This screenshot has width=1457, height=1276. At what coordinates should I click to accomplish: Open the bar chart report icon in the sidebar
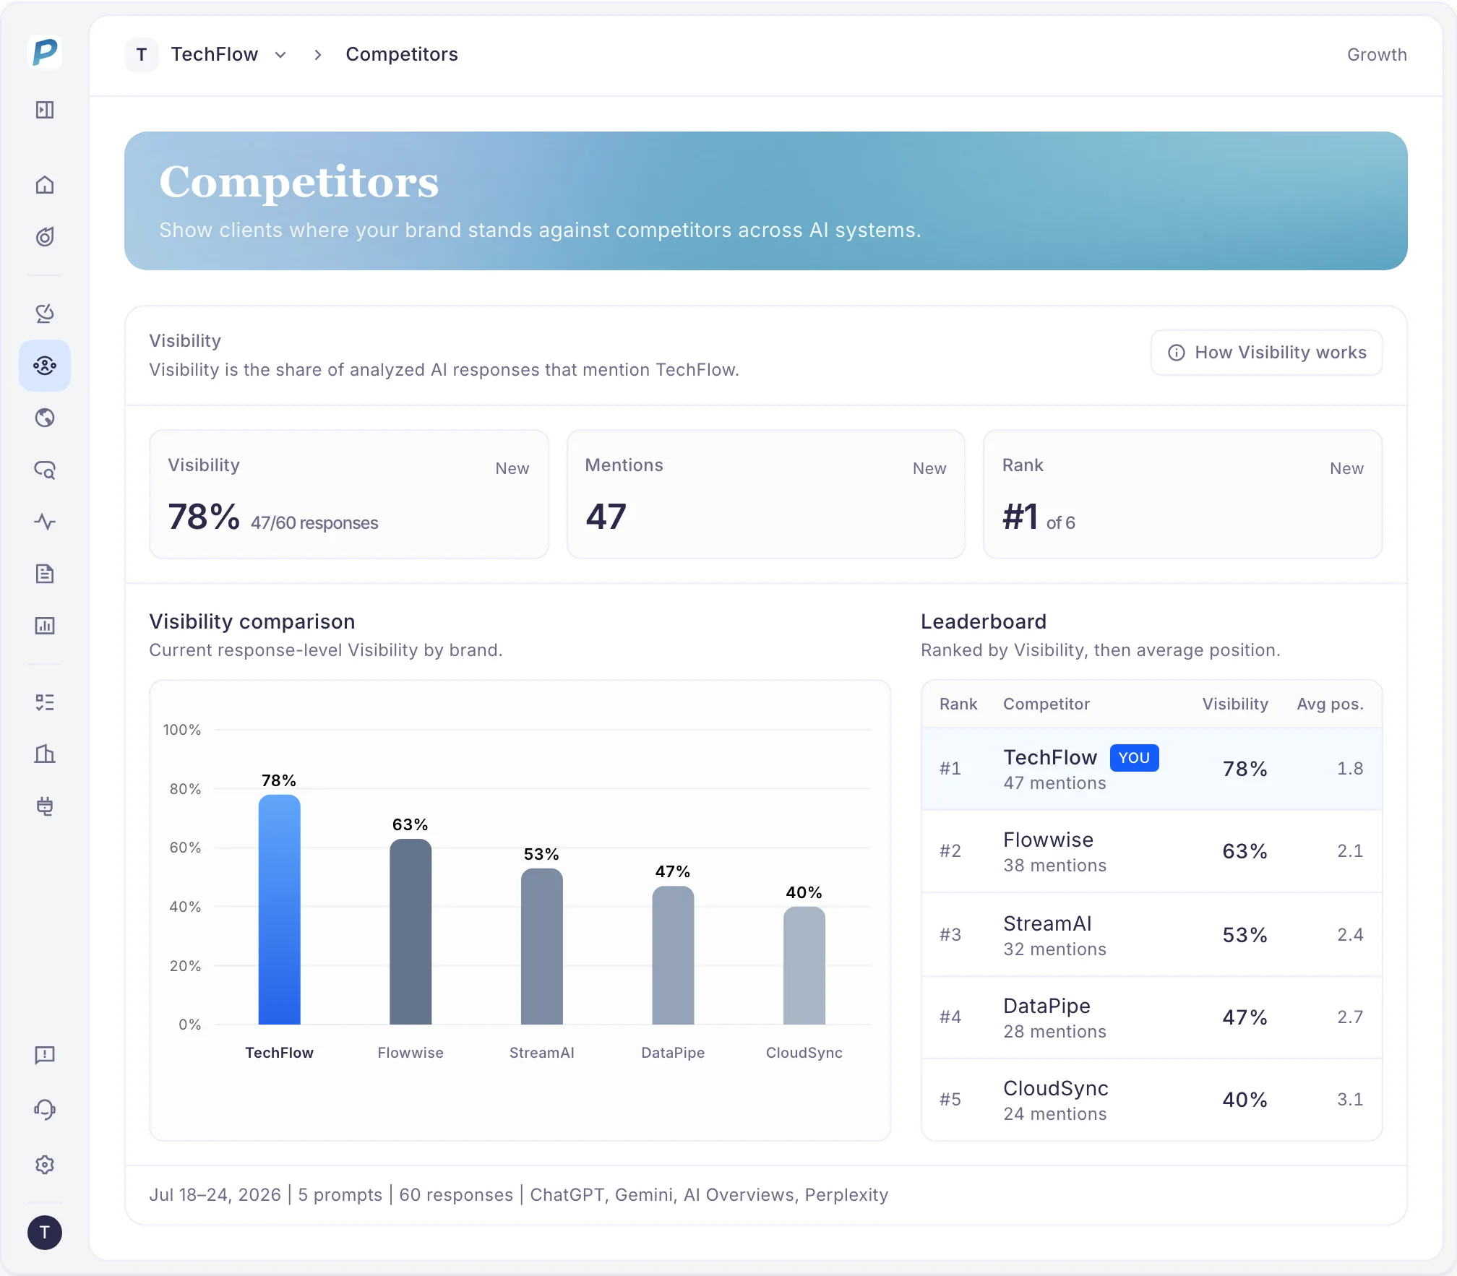coord(45,626)
